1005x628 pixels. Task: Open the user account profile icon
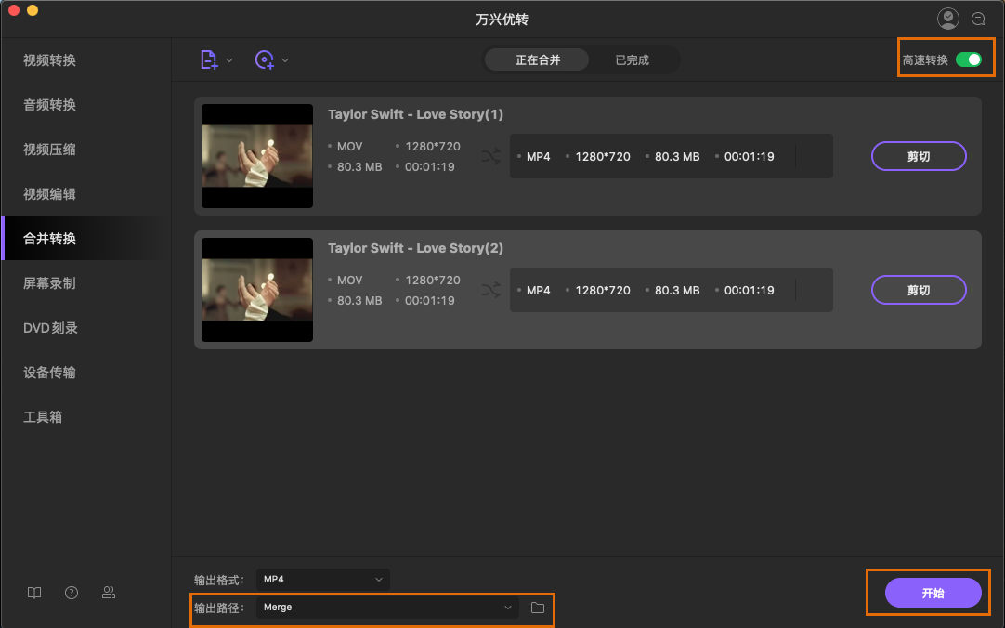947,19
